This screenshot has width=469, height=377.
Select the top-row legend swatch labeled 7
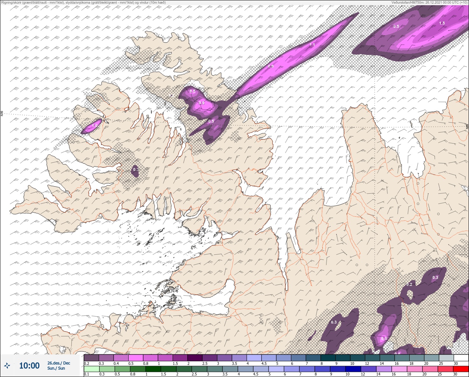tap(313, 358)
